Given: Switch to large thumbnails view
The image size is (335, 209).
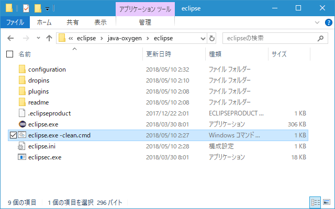Looking at the screenshot, I should pyautogui.click(x=327, y=202).
